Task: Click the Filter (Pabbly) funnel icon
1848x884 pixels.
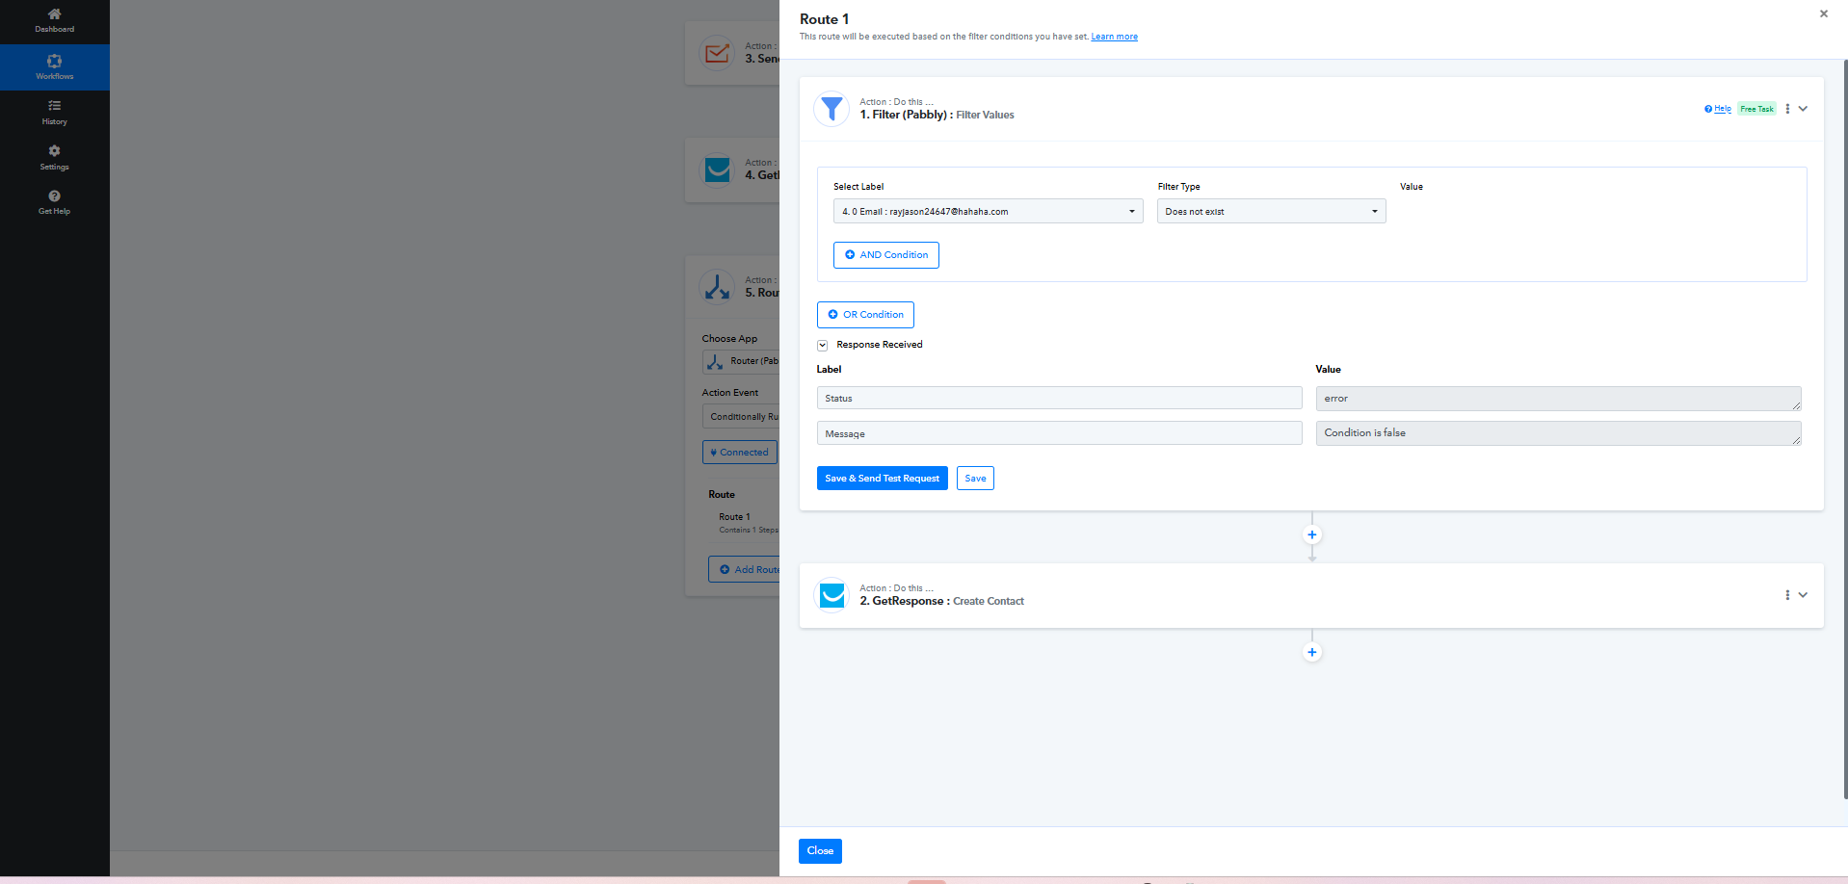Action: 831,109
